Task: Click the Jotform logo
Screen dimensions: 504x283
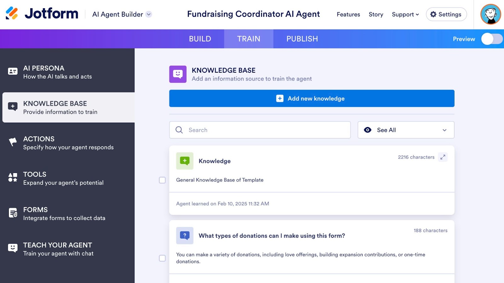Action: (42, 14)
